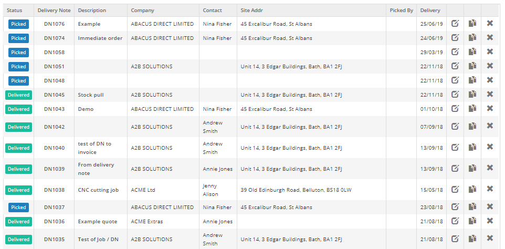Click the Picked By column header
Screen dimensions: 505x249
tap(401, 11)
